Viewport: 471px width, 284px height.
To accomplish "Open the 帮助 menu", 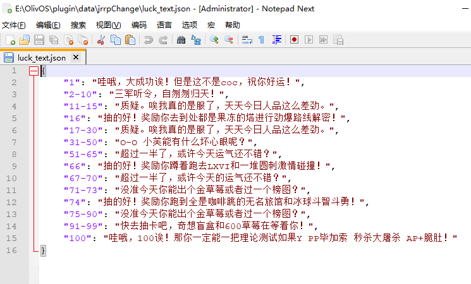I will point(232,25).
